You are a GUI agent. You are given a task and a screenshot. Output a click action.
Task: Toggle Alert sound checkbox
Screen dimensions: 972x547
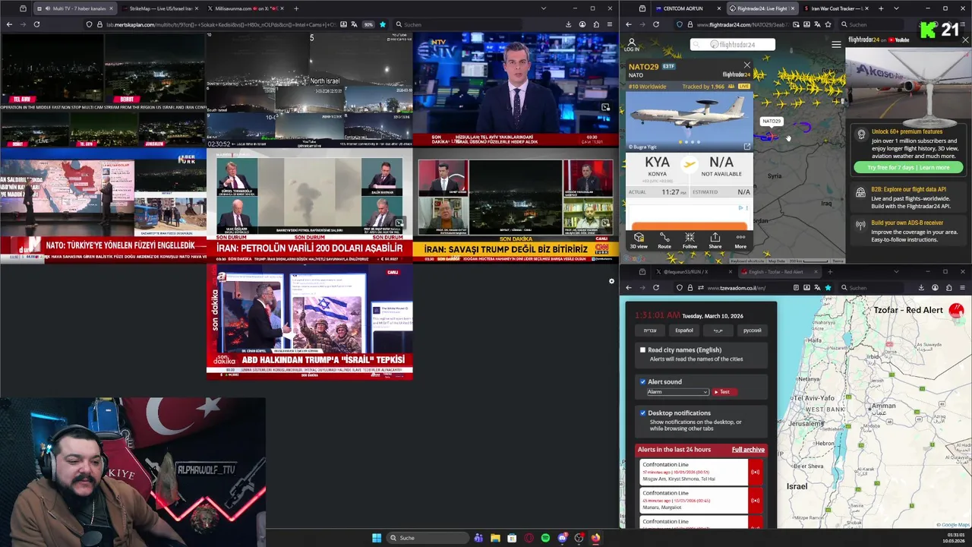(x=642, y=381)
